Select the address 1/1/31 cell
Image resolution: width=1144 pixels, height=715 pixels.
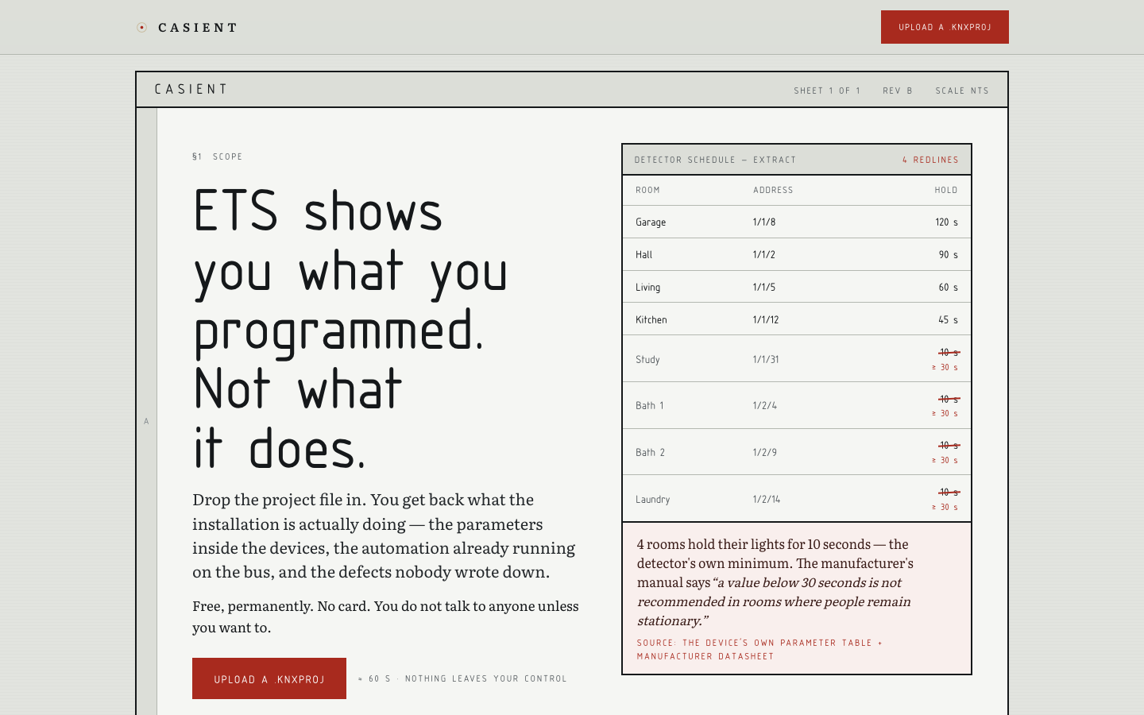tap(766, 360)
